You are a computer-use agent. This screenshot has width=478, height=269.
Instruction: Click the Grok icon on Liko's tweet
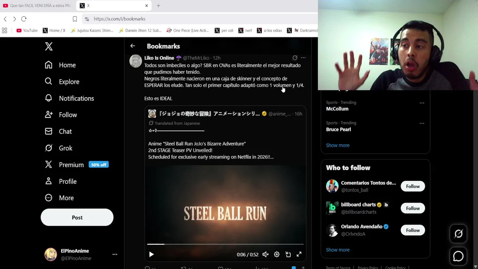295,58
